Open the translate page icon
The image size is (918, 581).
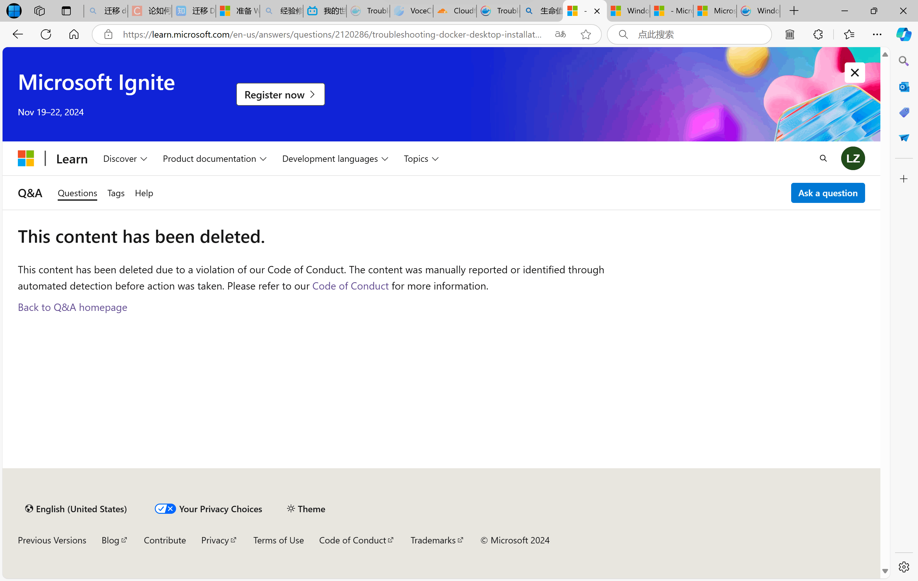(x=560, y=35)
